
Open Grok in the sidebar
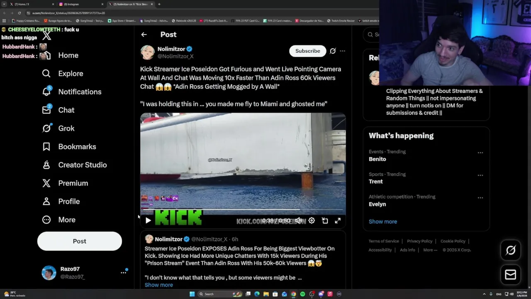(x=58, y=128)
